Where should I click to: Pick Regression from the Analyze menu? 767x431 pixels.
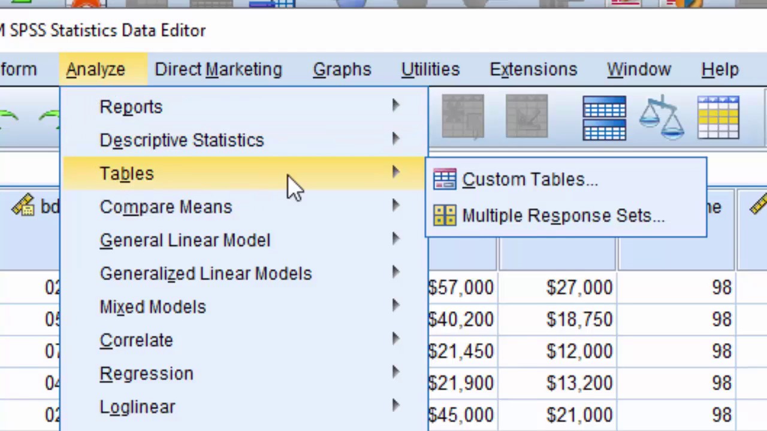tap(146, 374)
